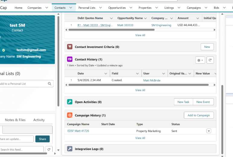The height and width of the screenshot is (157, 233).
Task: Open the R1 - Matt 33333 debt quote link
Action: click(95, 25)
